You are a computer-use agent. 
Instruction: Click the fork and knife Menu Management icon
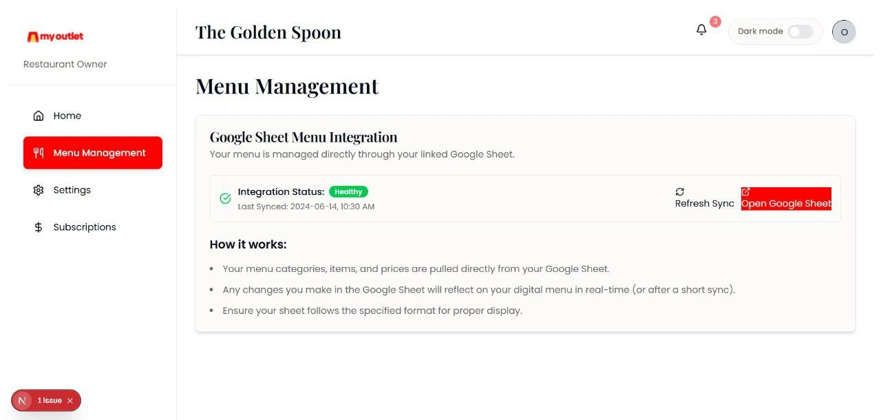[39, 153]
